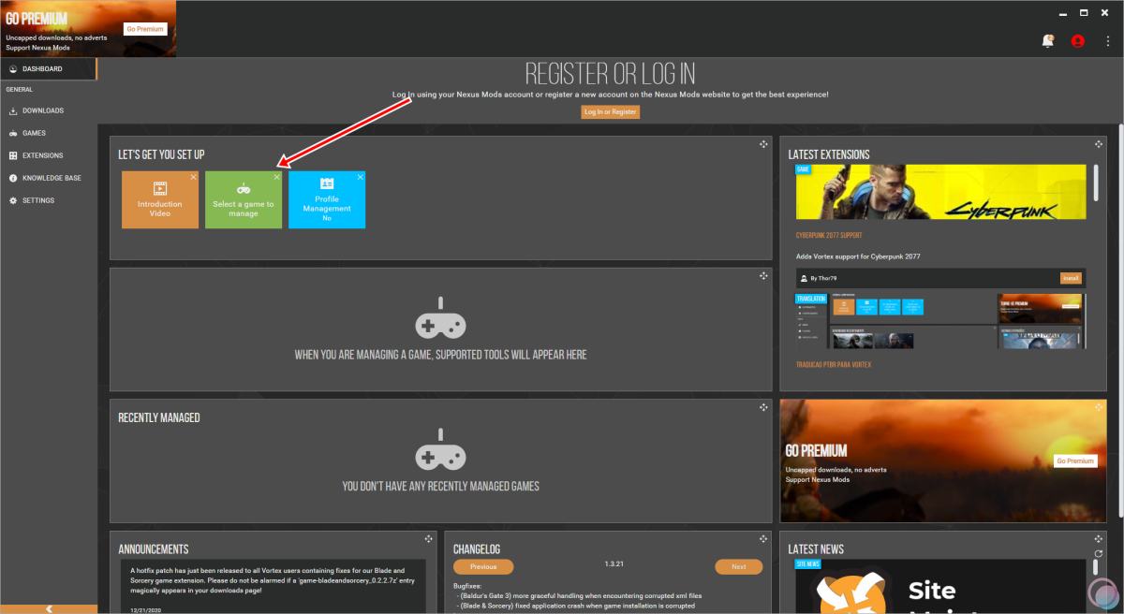Viewport: 1124px width, 614px height.
Task: Click the Latest News panel scrollbar
Action: (1097, 568)
